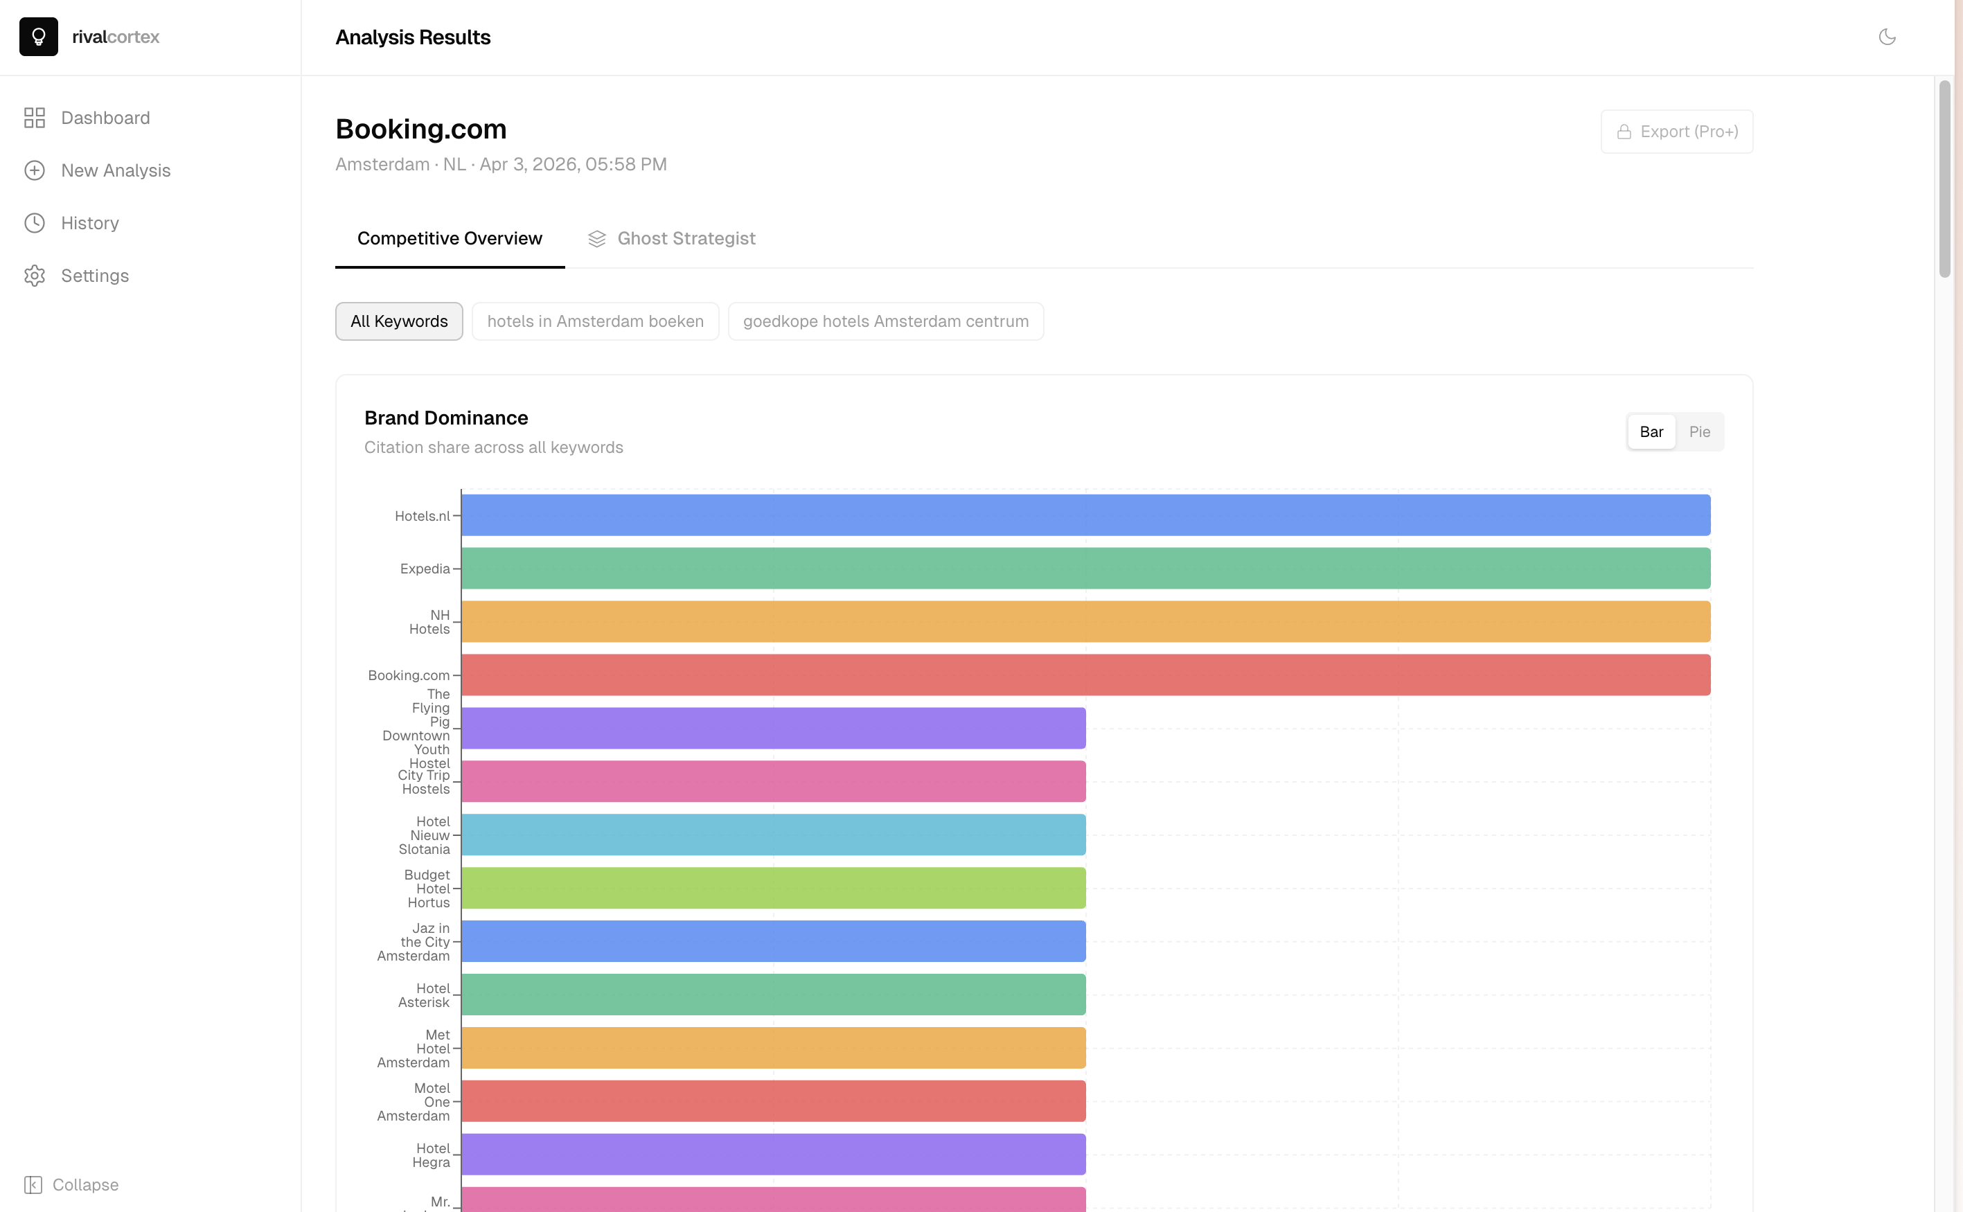
Task: Filter by 'hotels in Amsterdam boeken' keyword
Action: click(595, 321)
